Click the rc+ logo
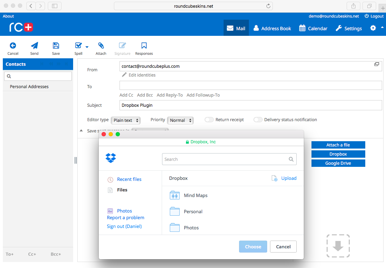Screen dimensions: 386x268 21,27
